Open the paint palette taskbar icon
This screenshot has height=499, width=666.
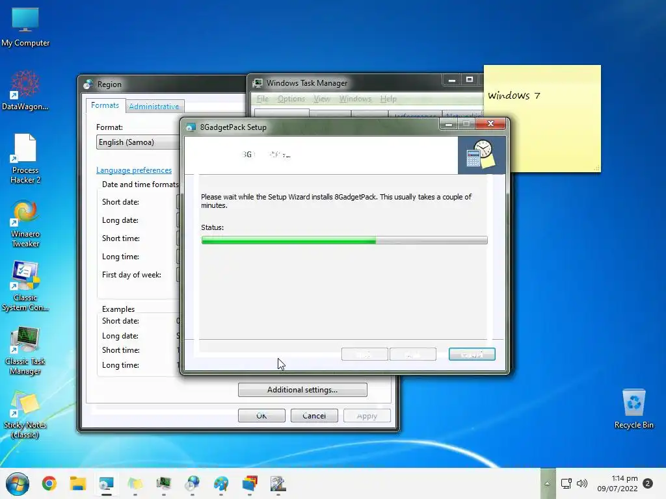coord(221,483)
